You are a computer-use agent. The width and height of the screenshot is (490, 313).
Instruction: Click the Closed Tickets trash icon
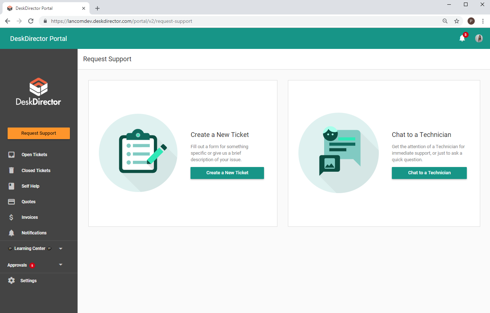tap(12, 170)
